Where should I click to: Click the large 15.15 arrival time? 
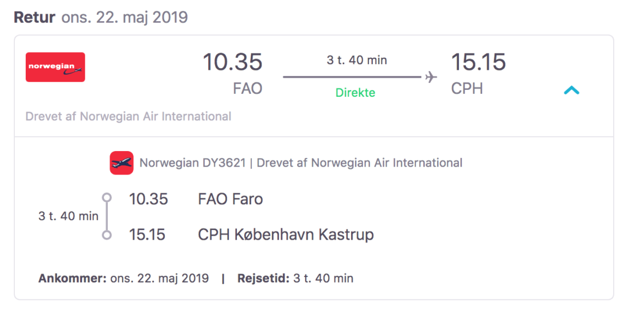click(478, 62)
